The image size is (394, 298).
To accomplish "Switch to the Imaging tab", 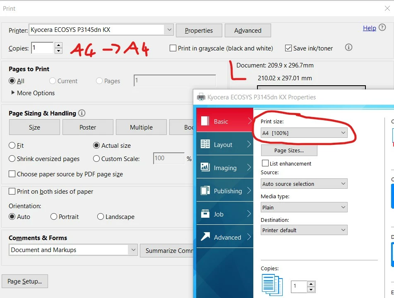I will (225, 167).
